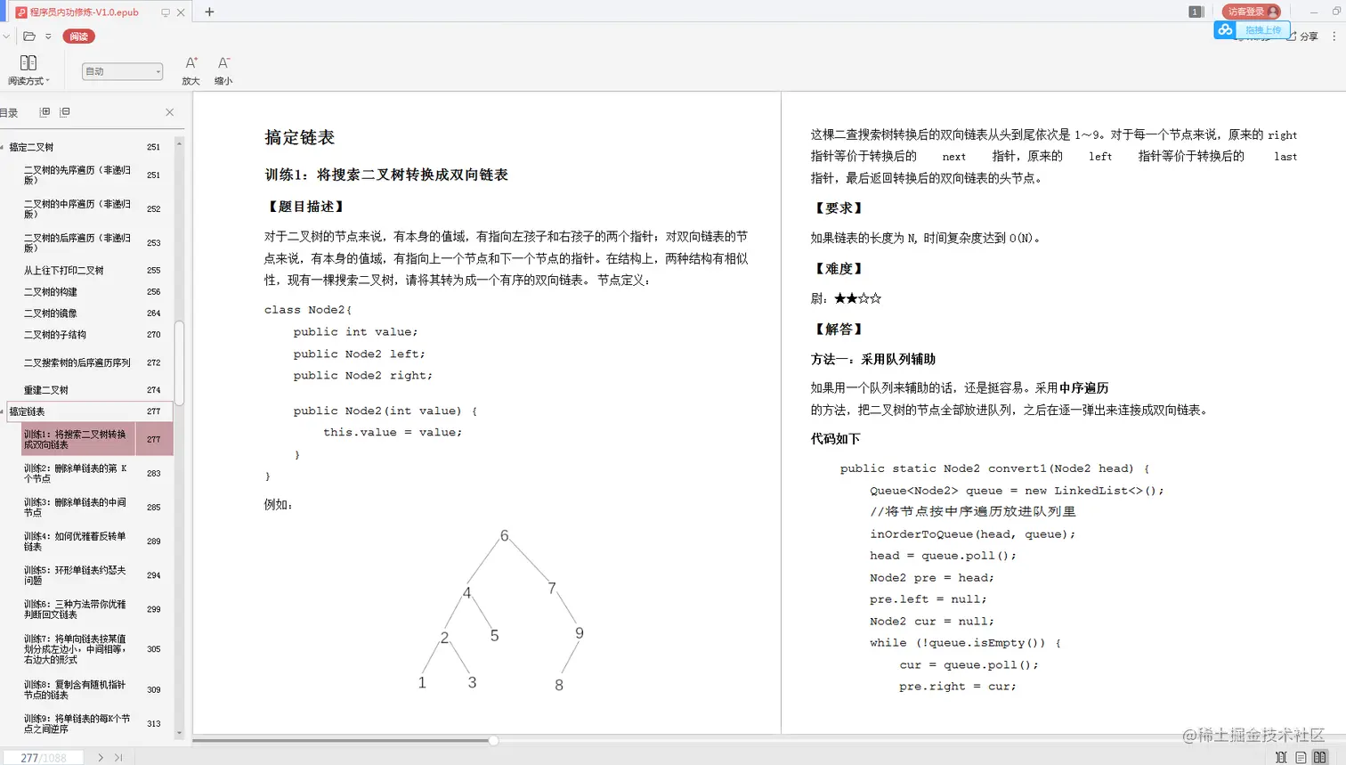Image resolution: width=1346 pixels, height=765 pixels.
Task: Open a file using the folder icon
Action: (x=29, y=36)
